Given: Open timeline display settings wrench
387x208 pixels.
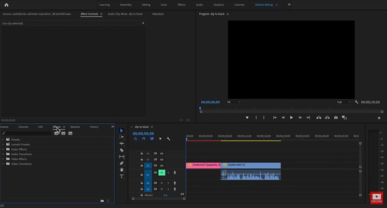Looking at the screenshot, I should tap(168, 139).
